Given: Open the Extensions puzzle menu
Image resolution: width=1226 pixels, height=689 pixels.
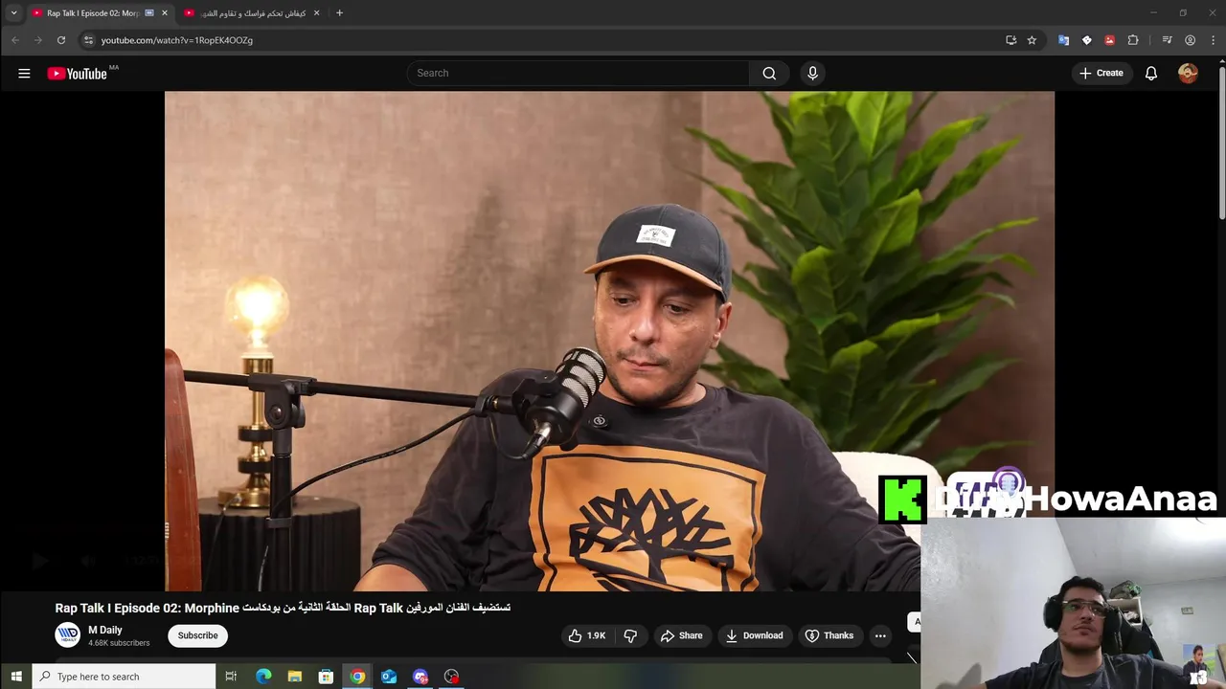Looking at the screenshot, I should 1133,40.
